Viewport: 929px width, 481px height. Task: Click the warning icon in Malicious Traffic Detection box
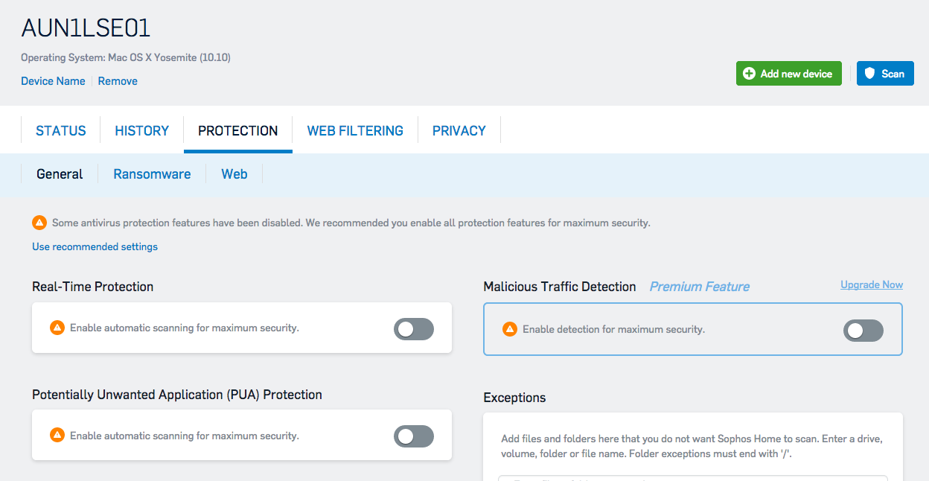coord(511,330)
